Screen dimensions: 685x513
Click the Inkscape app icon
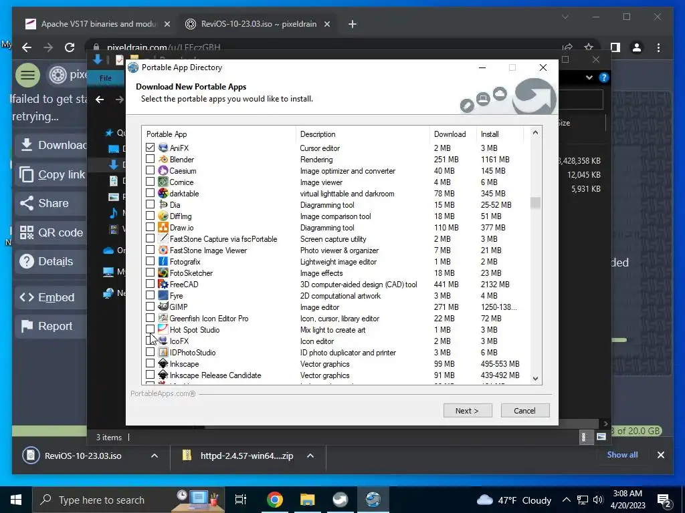coord(163,363)
